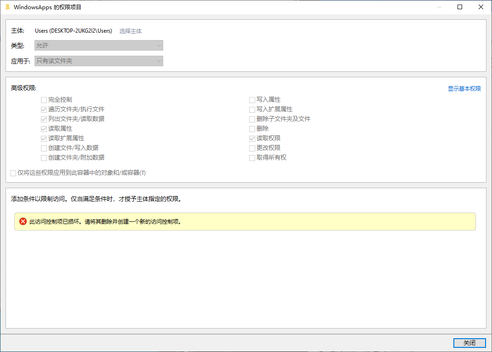Screen dimensions: 492x352
Task: Open the 类型 dropdown showing 允许
Action: coord(98,45)
